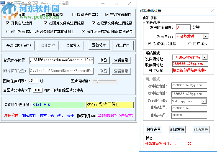Image resolution: width=221 pixels, height=155 pixels.
Task: Click the 图片保存位置 path field
Action: (61, 71)
